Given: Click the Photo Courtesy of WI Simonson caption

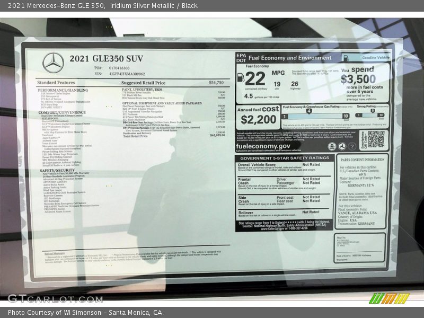Looking at the screenshot, I should point(85,313).
